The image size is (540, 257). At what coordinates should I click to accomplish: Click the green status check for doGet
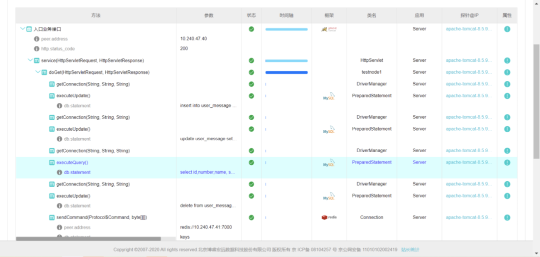tap(251, 72)
